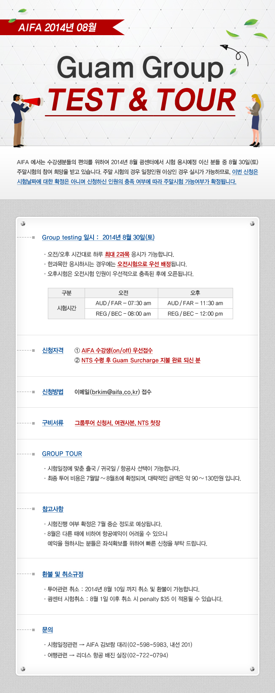275x693 pixels.
Task: Click the woman illustration beside the title
Action: coord(254,120)
